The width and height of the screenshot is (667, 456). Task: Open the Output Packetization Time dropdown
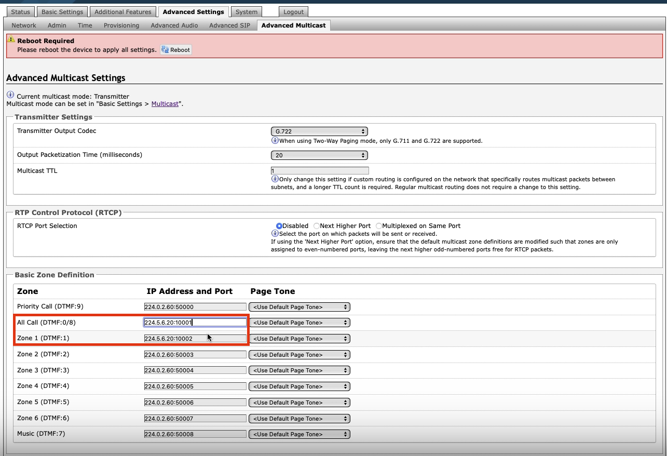tap(319, 155)
